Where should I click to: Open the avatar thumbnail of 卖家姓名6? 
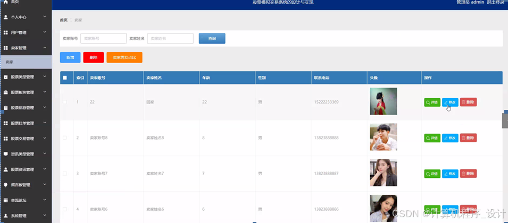[x=384, y=209]
